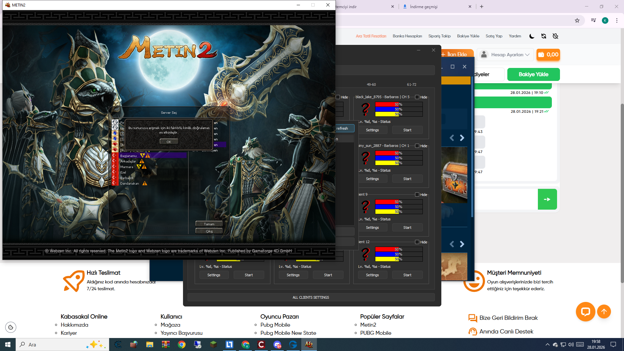The width and height of the screenshot is (624, 351).
Task: Toggle dark mode with the moon icon
Action: click(532, 36)
